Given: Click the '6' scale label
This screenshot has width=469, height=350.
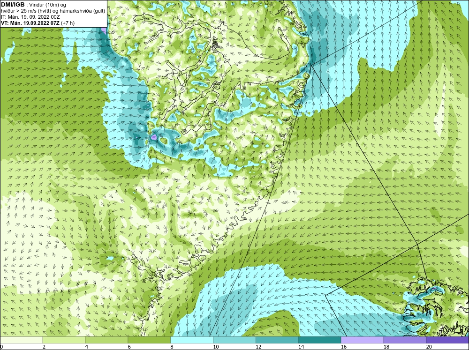Looking at the screenshot, I should [129, 347].
